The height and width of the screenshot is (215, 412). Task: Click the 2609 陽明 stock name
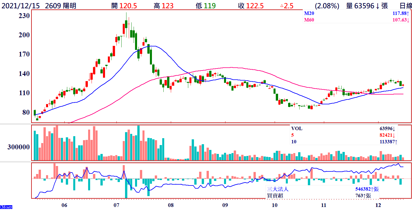coord(61,6)
